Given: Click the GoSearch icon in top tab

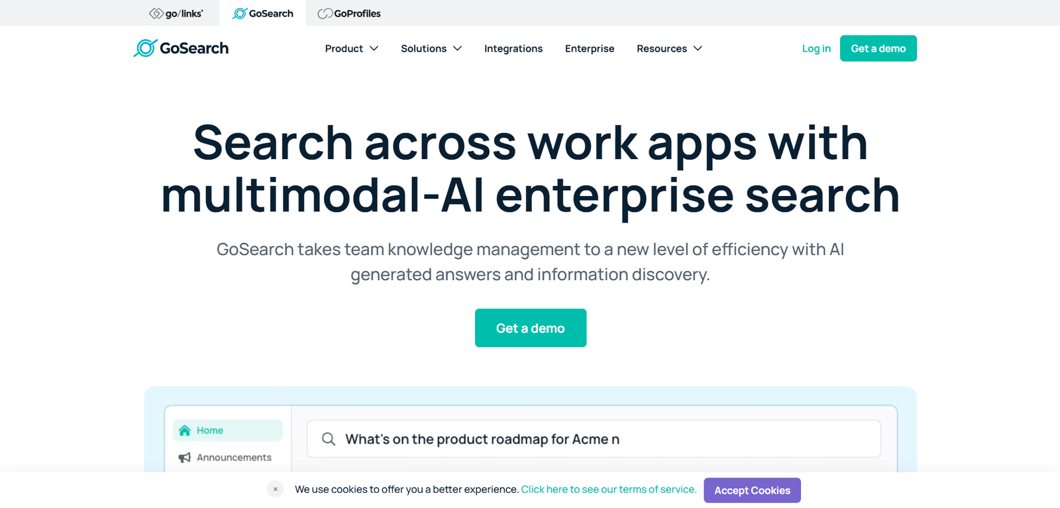Looking at the screenshot, I should click(x=240, y=13).
